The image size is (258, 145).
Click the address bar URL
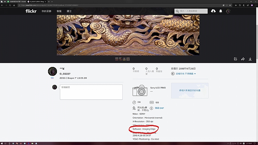pyautogui.click(x=50, y=5)
